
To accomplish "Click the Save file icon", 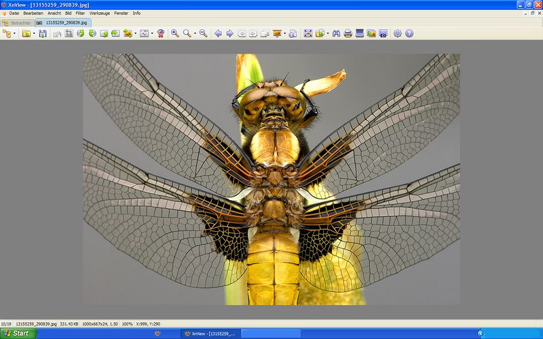I will pyautogui.click(x=43, y=33).
